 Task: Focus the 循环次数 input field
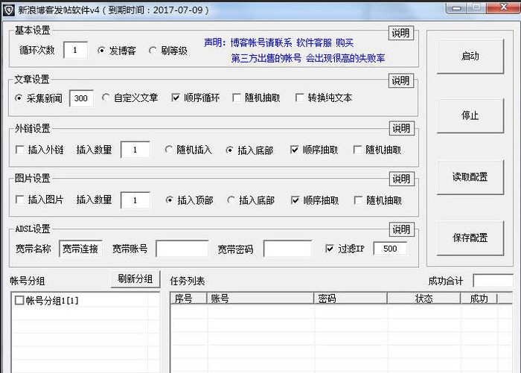(75, 50)
